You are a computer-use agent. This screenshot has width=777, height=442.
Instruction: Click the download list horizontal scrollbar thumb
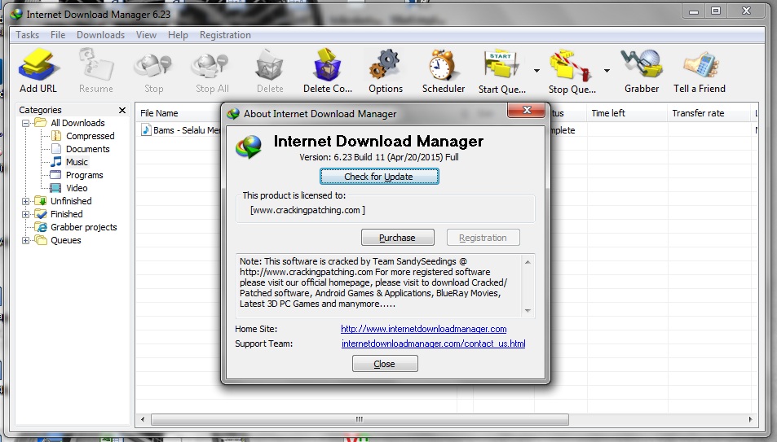360,419
